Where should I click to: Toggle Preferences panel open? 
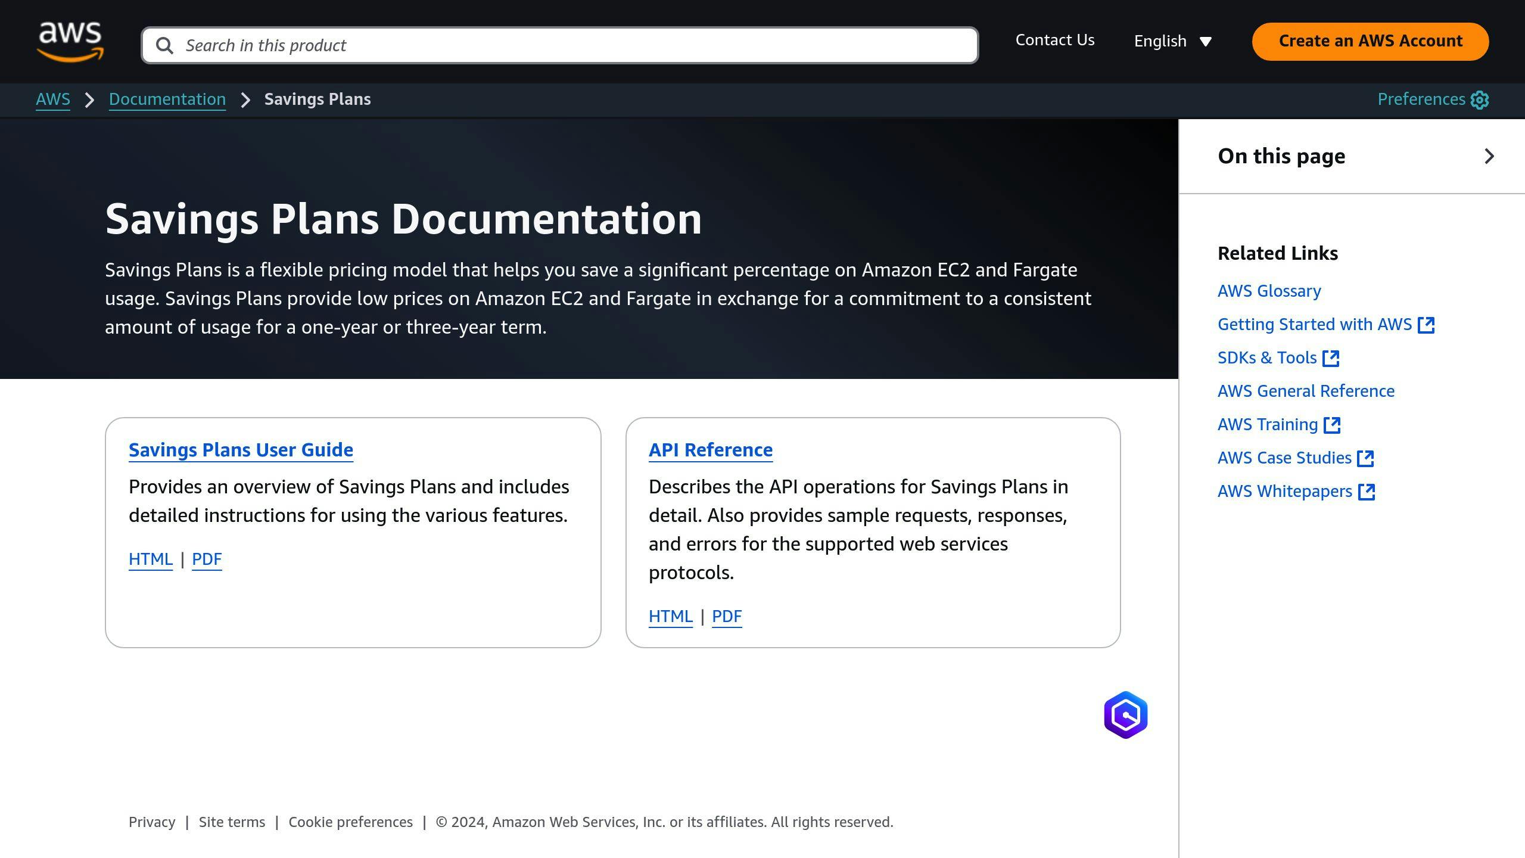[1433, 100]
